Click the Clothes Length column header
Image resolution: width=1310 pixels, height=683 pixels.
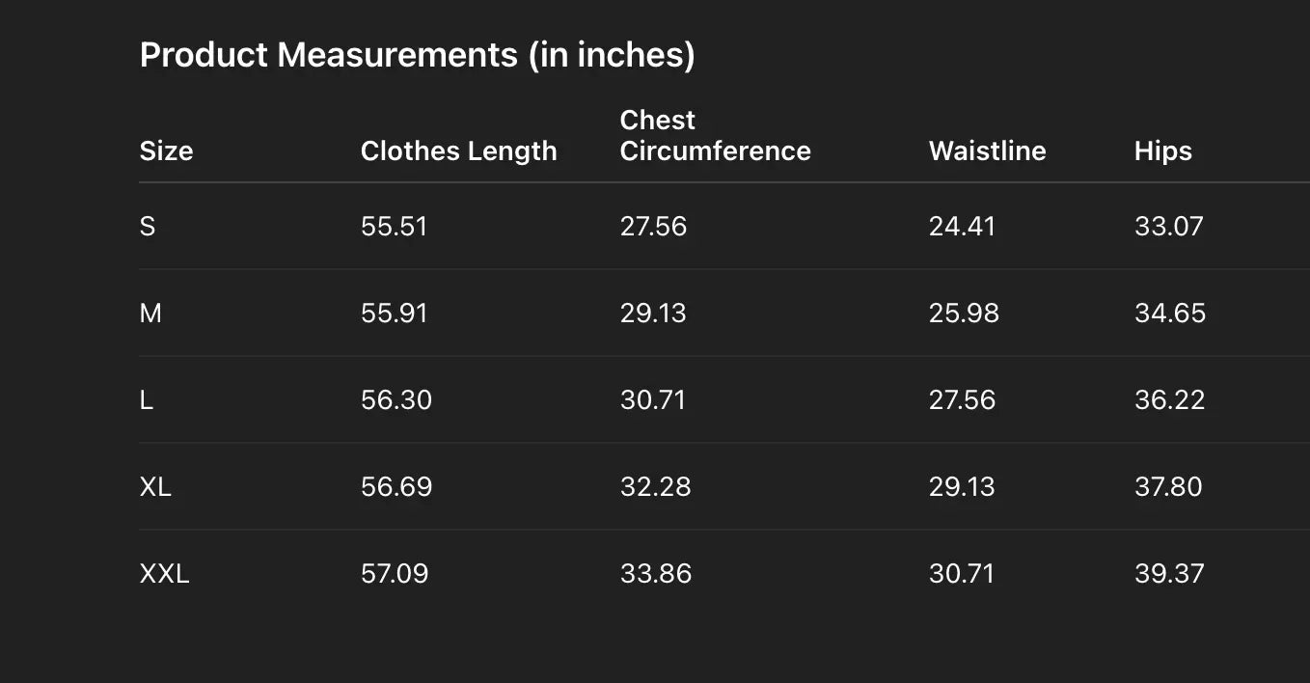[x=458, y=150]
